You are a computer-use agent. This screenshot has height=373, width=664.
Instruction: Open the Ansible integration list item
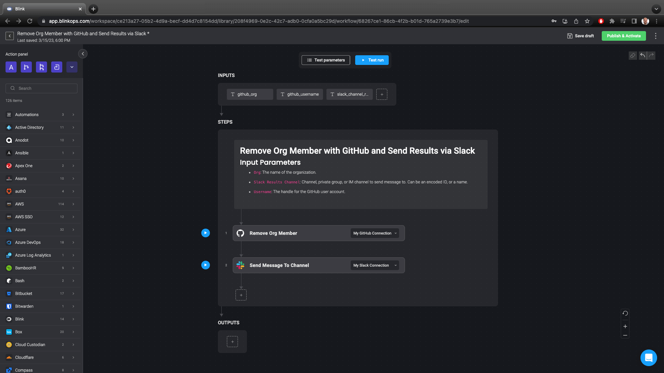(40, 153)
